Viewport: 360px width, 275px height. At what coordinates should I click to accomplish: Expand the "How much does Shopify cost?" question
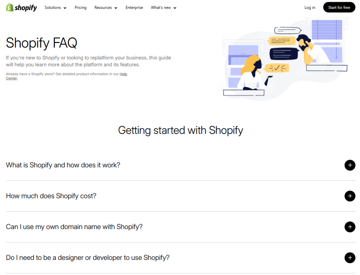[x=51, y=196]
